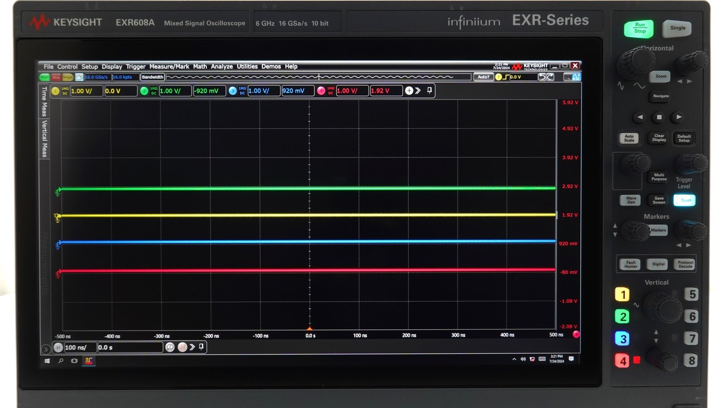Click the orange trigger position marker at 0.0 s
This screenshot has height=408, width=725.
pos(309,329)
